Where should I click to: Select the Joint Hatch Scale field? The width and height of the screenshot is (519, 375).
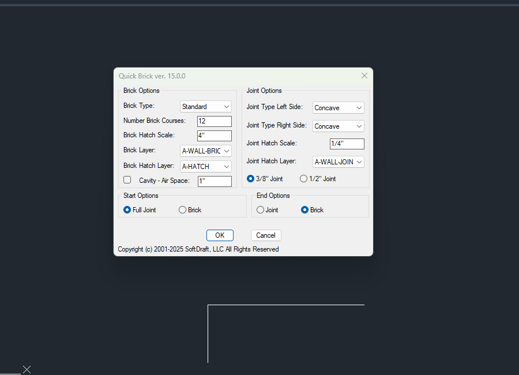(347, 143)
